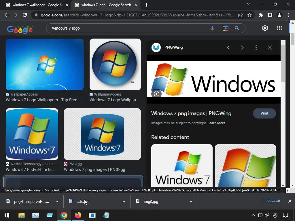Screen dimensions: 295x221
Task: Click Show all downloads
Action: [273, 201]
